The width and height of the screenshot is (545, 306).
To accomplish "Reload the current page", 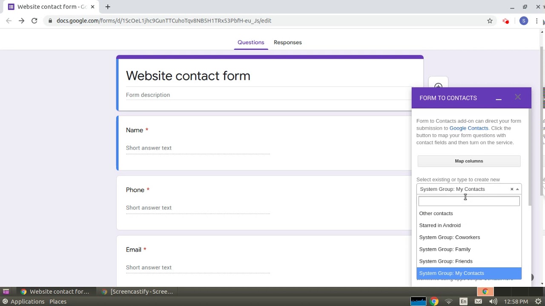I will click(34, 20).
